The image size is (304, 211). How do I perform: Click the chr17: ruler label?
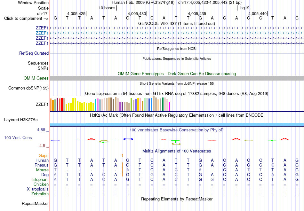pyautogui.click(x=43, y=13)
